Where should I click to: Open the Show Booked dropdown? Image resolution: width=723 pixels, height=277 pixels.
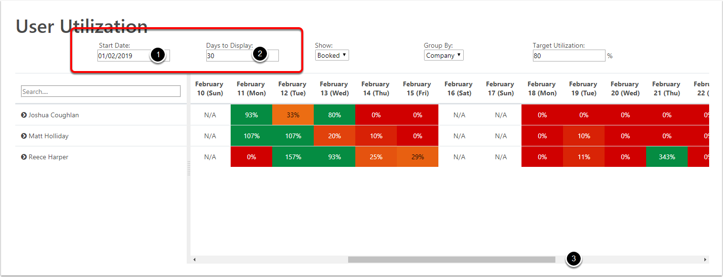coord(332,55)
